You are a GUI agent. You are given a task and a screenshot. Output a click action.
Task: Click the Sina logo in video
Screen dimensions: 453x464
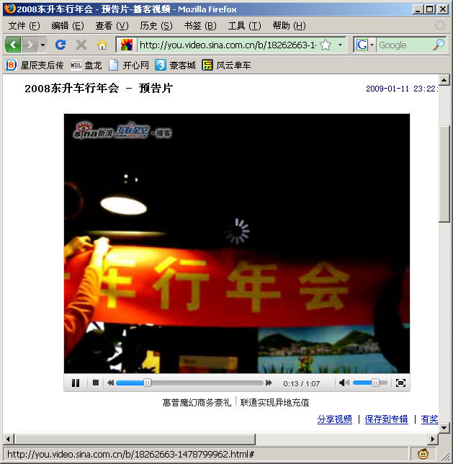[x=93, y=130]
